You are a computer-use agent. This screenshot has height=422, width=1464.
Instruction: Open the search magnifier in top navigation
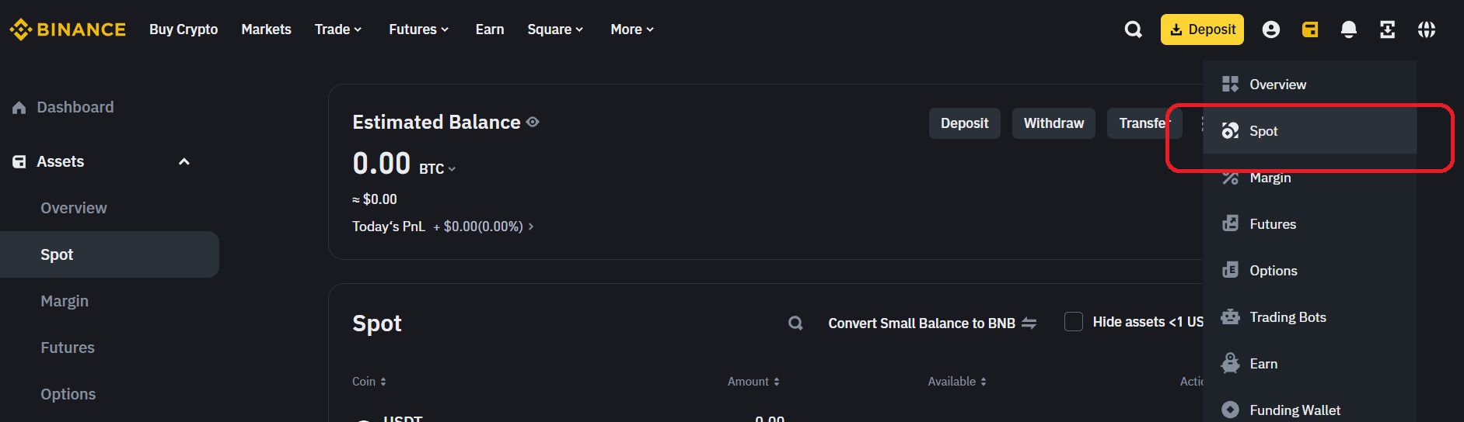click(1134, 29)
